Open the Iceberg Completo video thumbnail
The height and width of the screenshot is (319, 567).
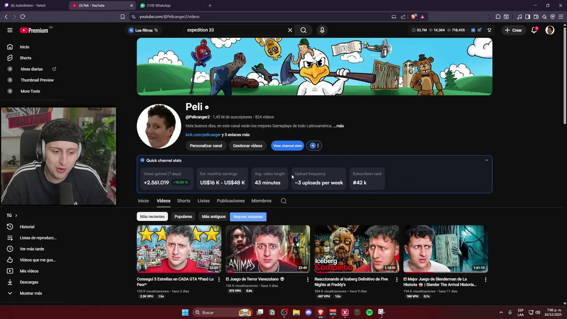coord(357,249)
